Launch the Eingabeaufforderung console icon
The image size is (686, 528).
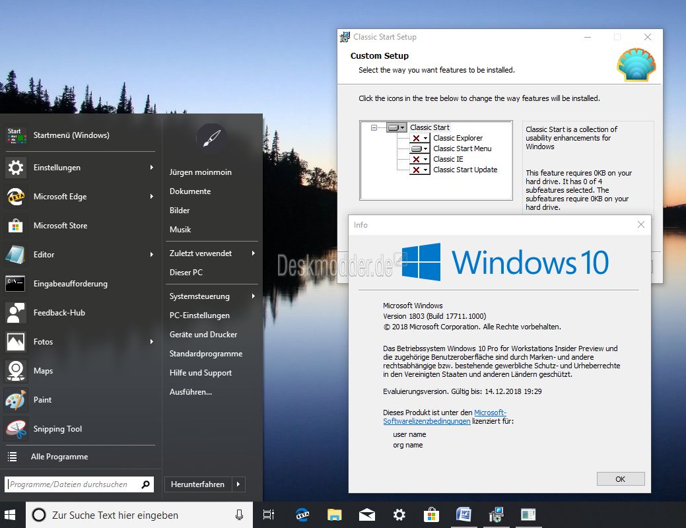[17, 284]
